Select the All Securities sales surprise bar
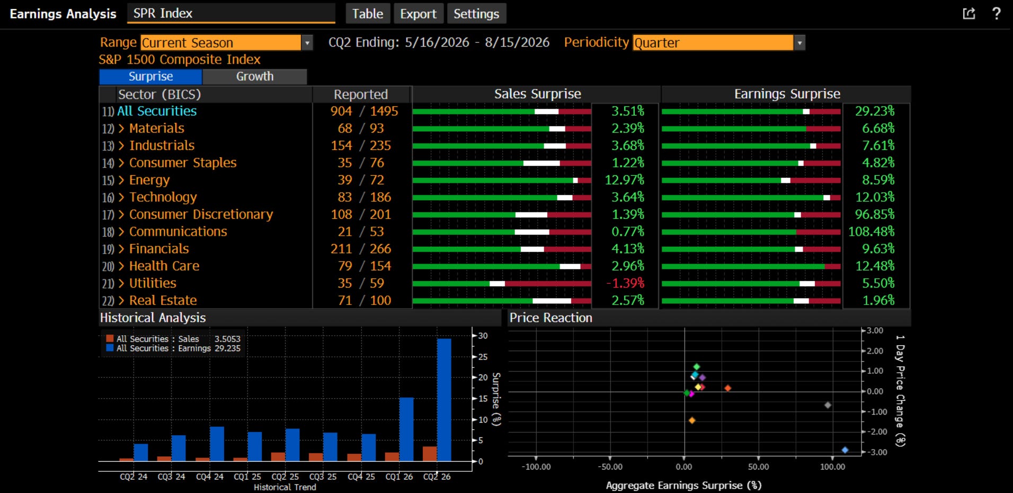1013x493 pixels. (x=502, y=112)
